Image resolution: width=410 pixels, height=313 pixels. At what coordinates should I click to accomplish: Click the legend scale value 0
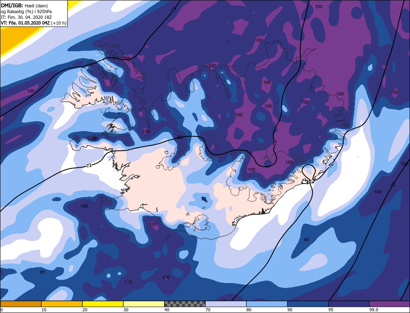pos(2,310)
